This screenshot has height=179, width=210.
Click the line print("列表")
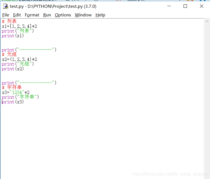click(x=18, y=31)
